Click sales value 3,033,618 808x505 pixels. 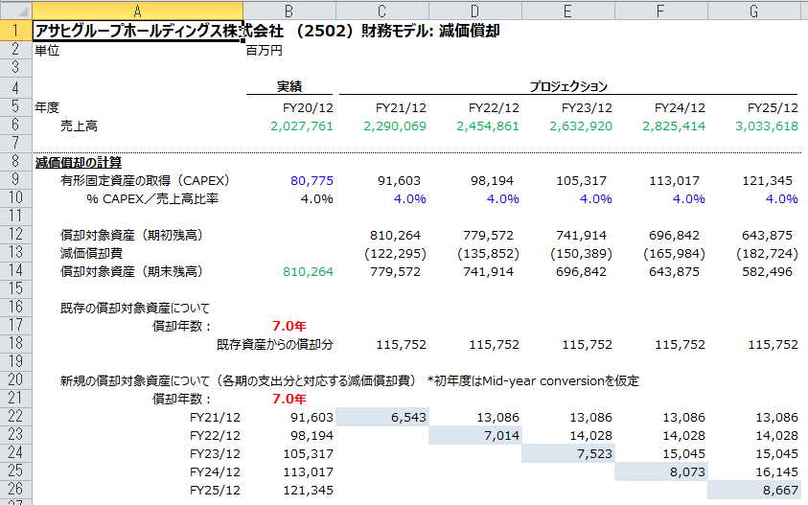coord(767,126)
